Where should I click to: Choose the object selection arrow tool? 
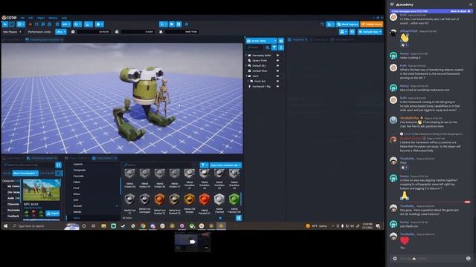pyautogui.click(x=5, y=24)
